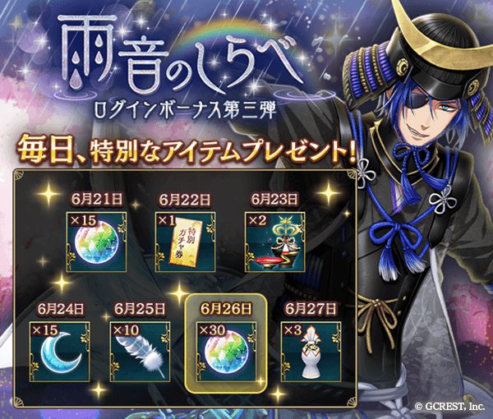Tap the rainbow gem icon for 6月21日
The width and height of the screenshot is (493, 419).
tap(96, 242)
